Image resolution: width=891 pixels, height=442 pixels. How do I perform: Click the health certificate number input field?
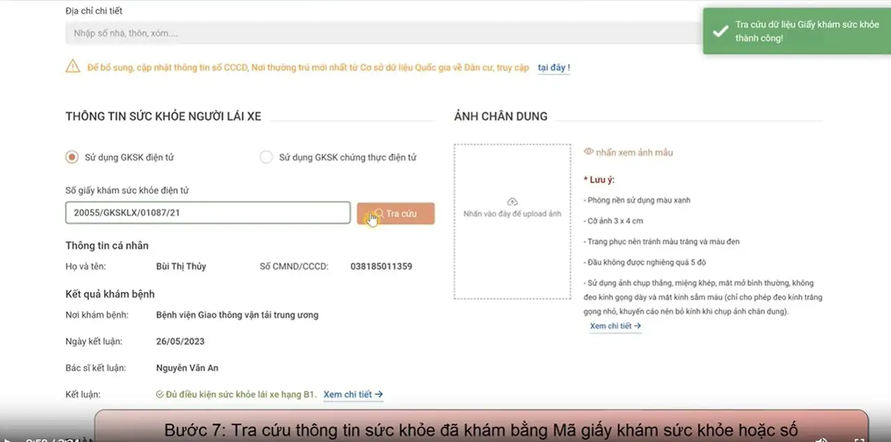tap(207, 213)
